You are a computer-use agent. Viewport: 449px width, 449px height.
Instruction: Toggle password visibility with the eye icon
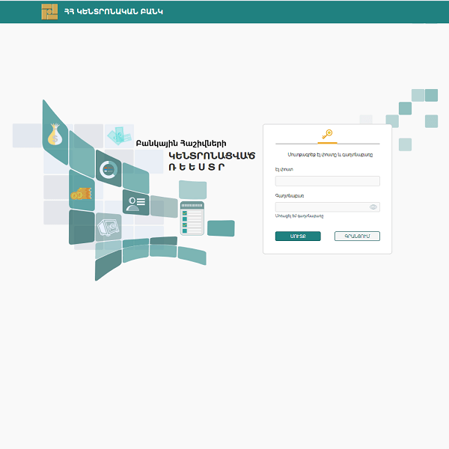point(373,207)
